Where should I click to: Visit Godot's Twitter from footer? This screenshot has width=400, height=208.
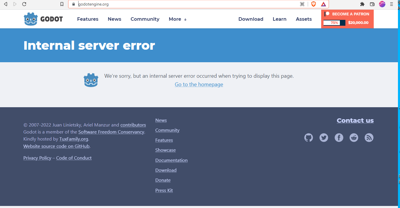pyautogui.click(x=324, y=137)
